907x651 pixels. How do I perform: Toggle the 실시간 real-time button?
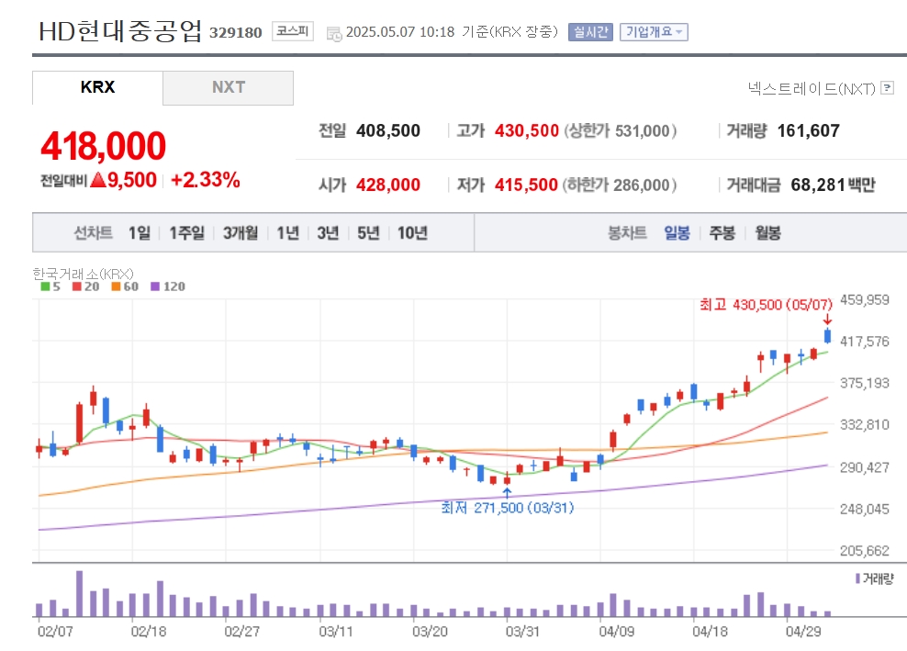tap(590, 32)
